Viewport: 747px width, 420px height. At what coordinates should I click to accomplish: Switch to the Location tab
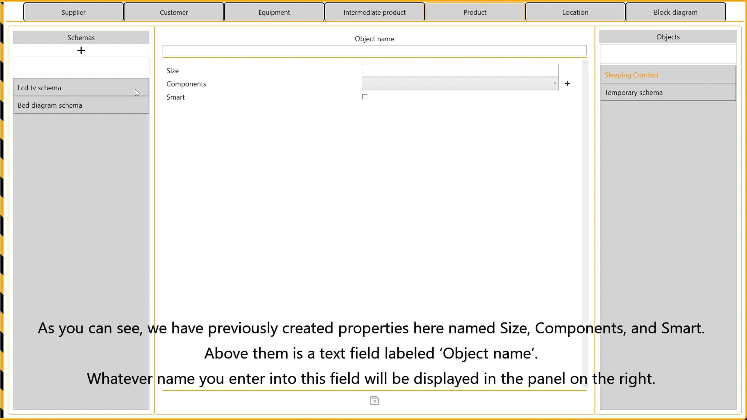pyautogui.click(x=575, y=12)
